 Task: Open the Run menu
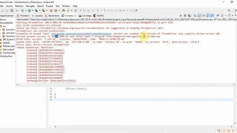tap(58, 6)
